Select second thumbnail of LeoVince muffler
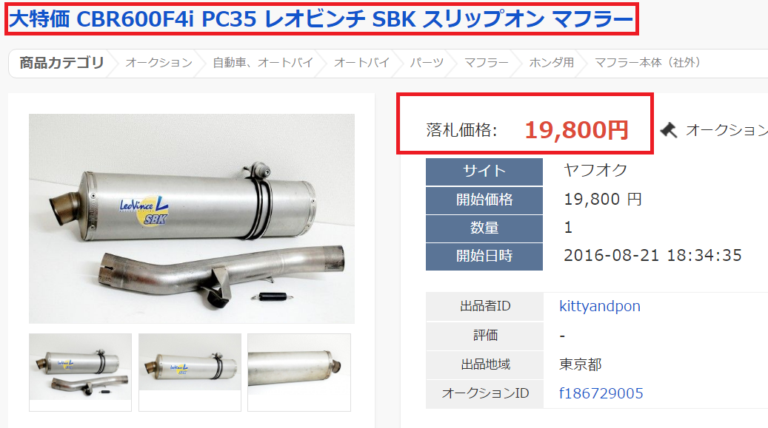 (190, 373)
